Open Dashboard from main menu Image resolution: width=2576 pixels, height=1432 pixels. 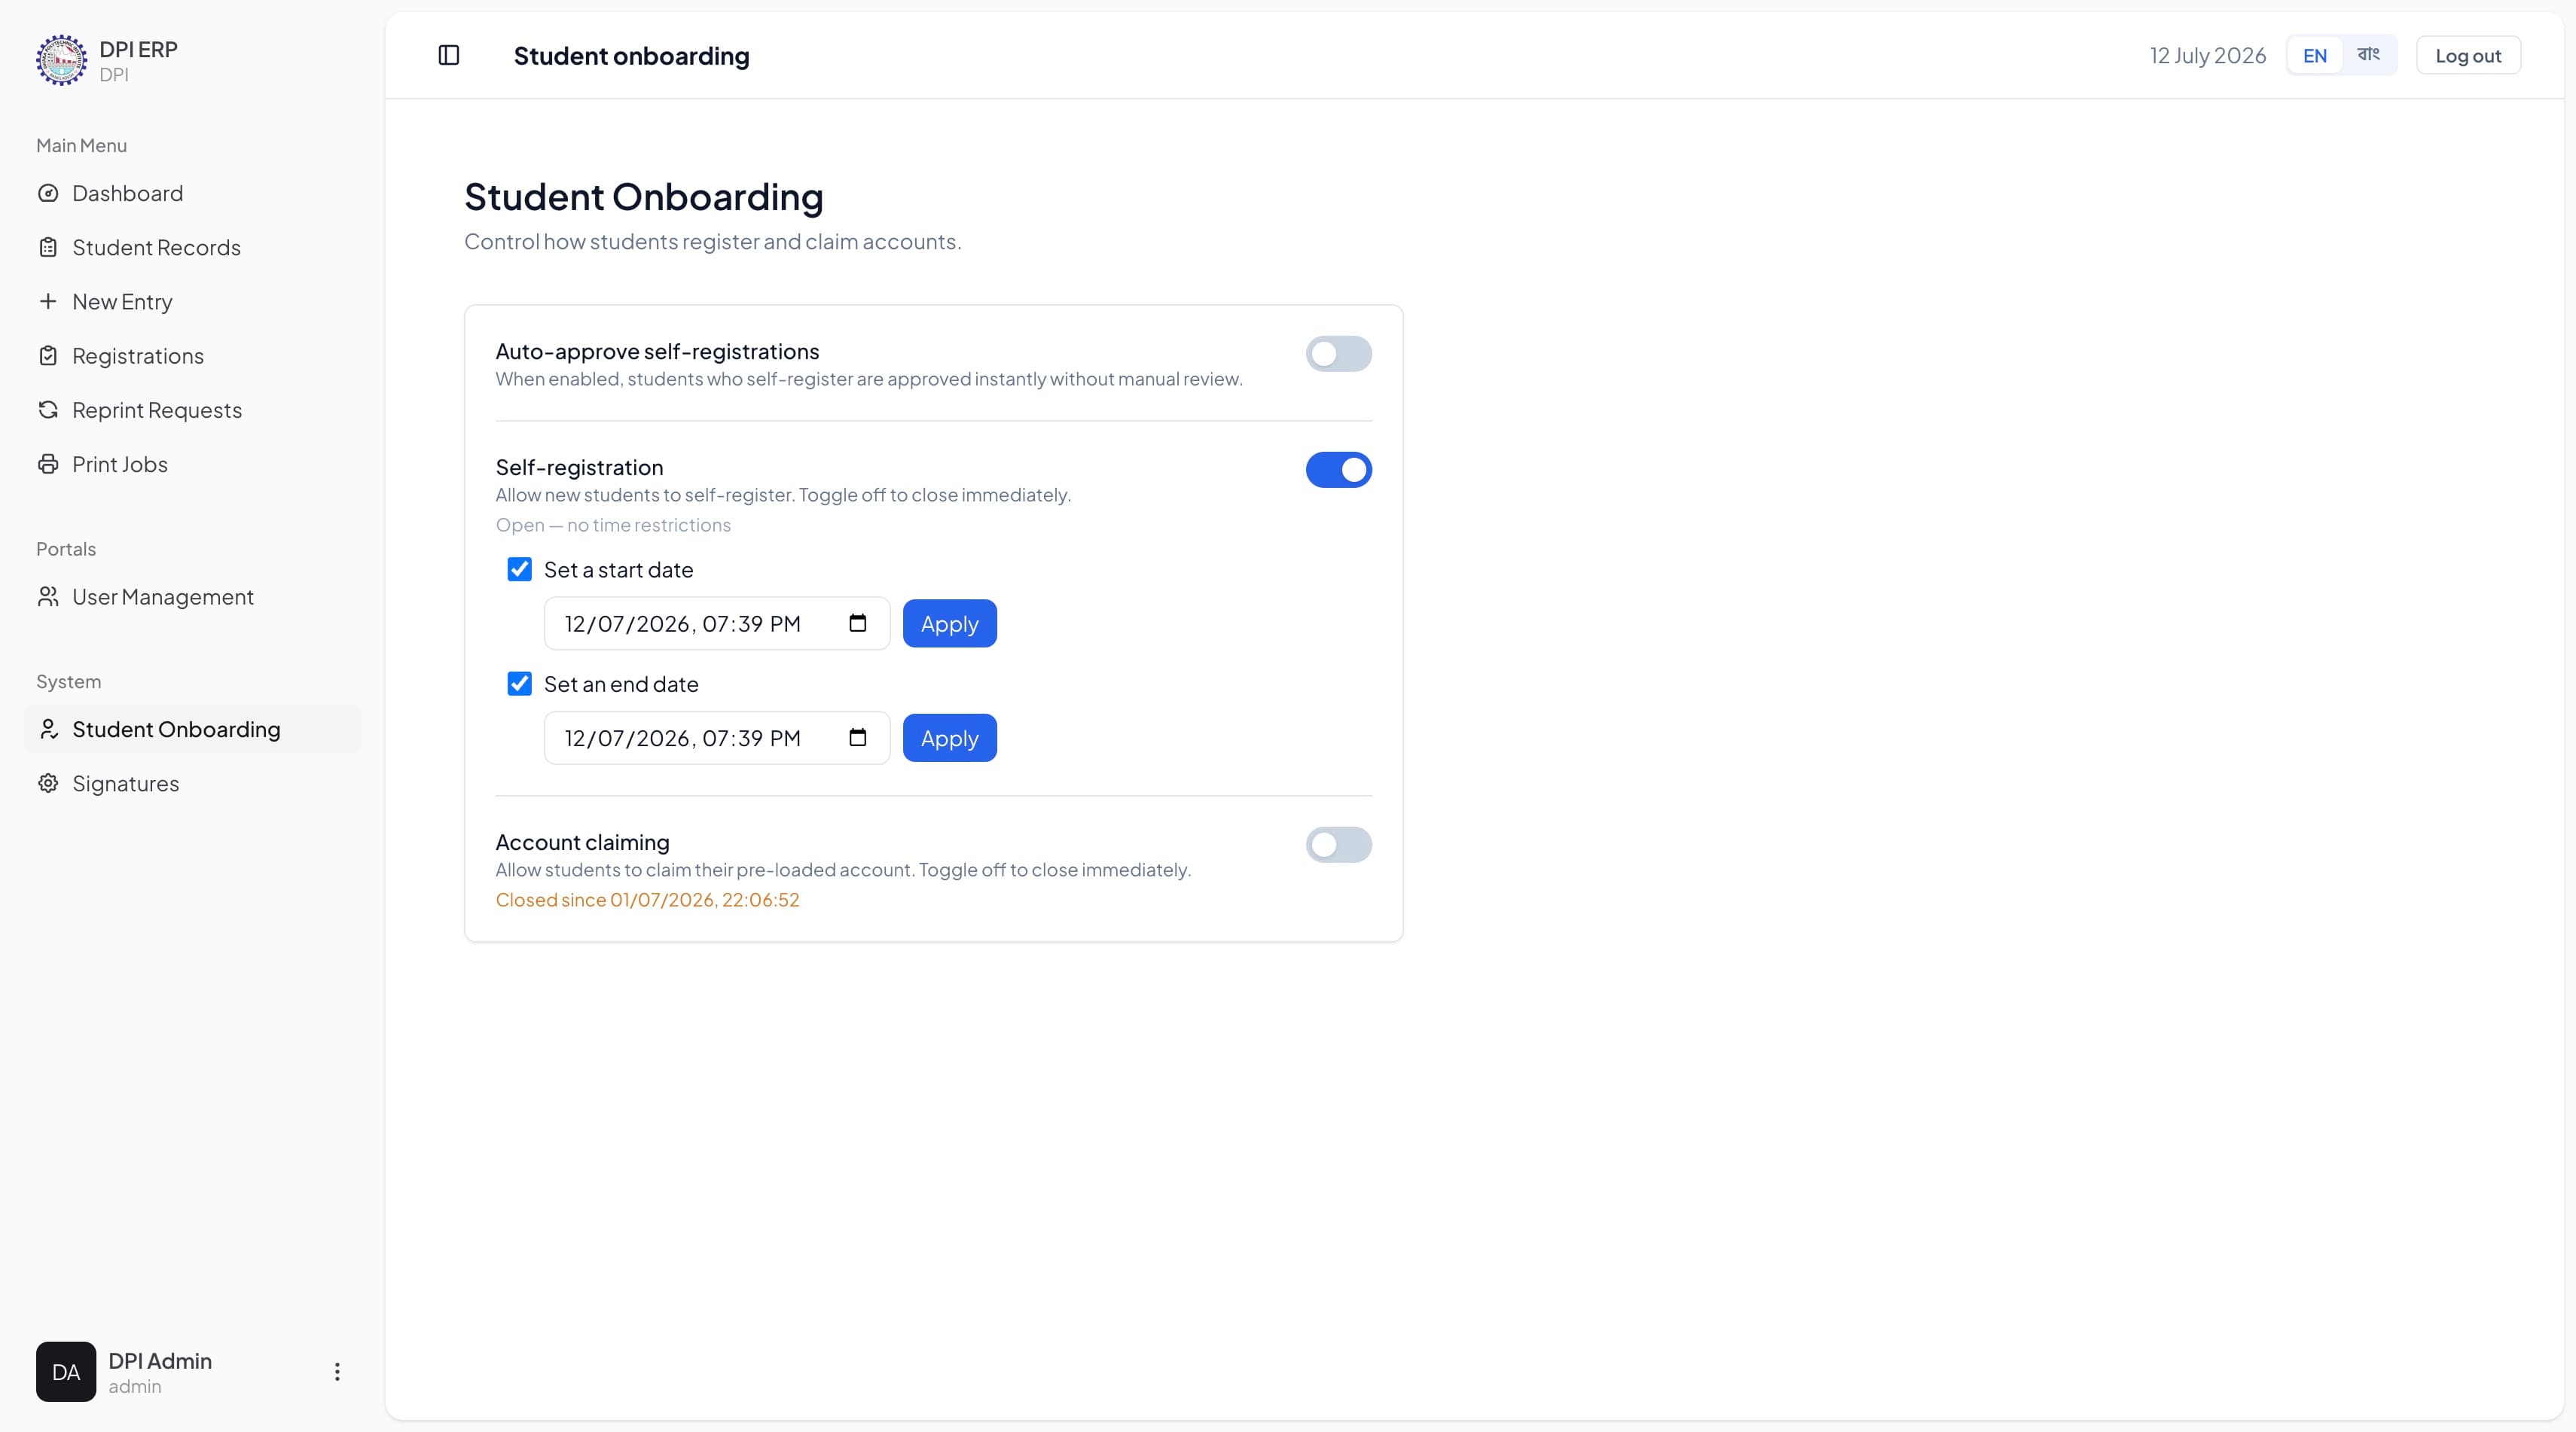[x=192, y=193]
